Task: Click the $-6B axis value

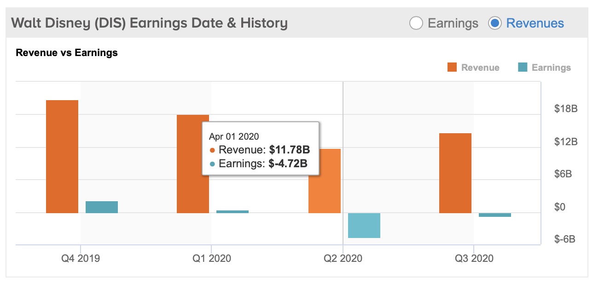Action: (566, 239)
